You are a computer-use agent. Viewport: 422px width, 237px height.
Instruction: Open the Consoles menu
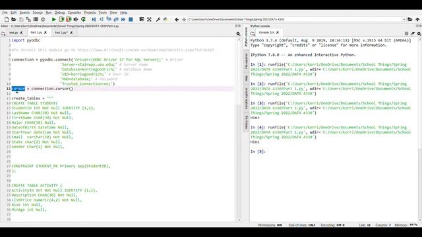click(x=75, y=13)
